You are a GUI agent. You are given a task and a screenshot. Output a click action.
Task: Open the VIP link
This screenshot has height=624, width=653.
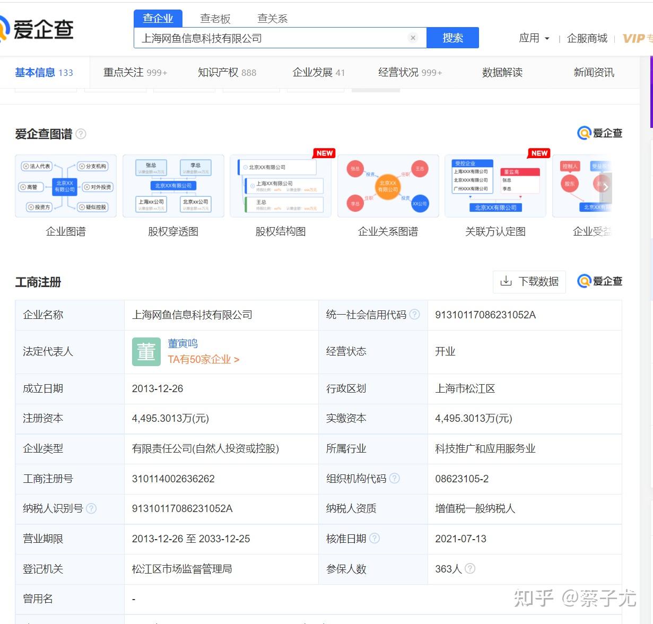click(x=637, y=38)
